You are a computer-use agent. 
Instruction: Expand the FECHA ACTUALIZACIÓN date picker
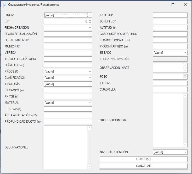click(90, 34)
